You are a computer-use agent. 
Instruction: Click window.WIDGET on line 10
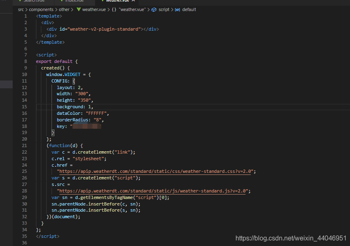coord(63,74)
